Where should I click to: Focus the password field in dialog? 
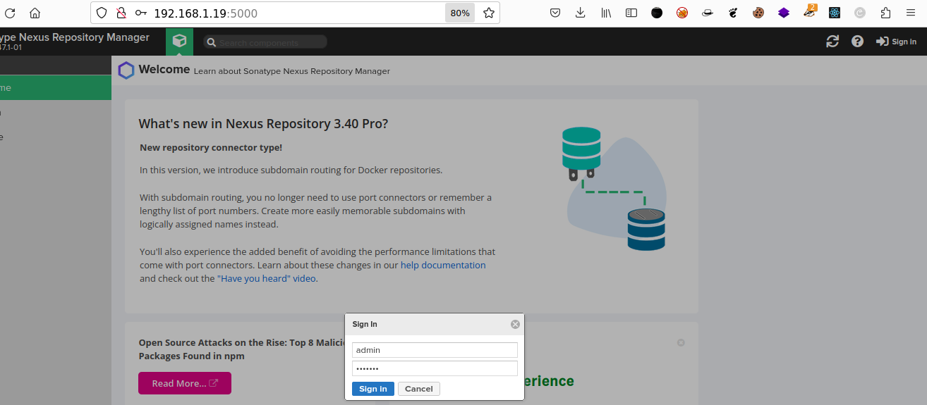pos(435,368)
